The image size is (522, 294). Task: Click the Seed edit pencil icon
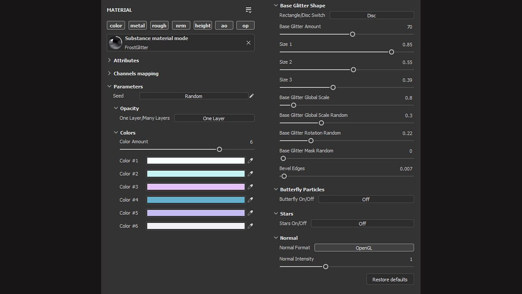[x=252, y=96]
